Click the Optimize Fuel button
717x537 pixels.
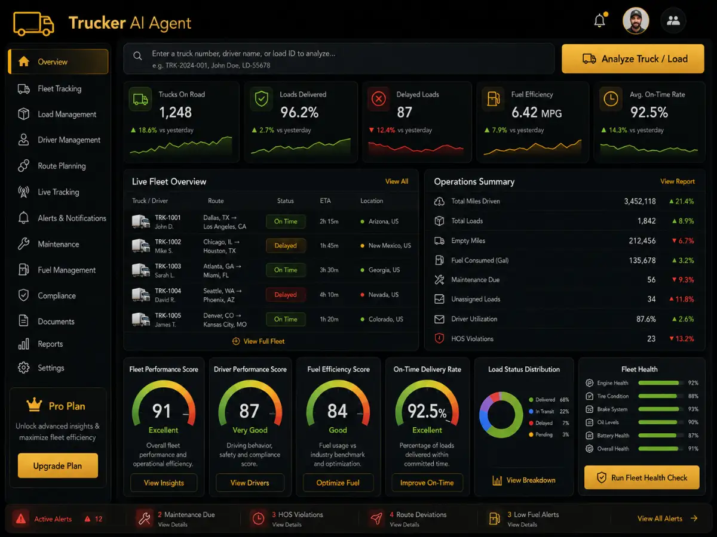338,483
